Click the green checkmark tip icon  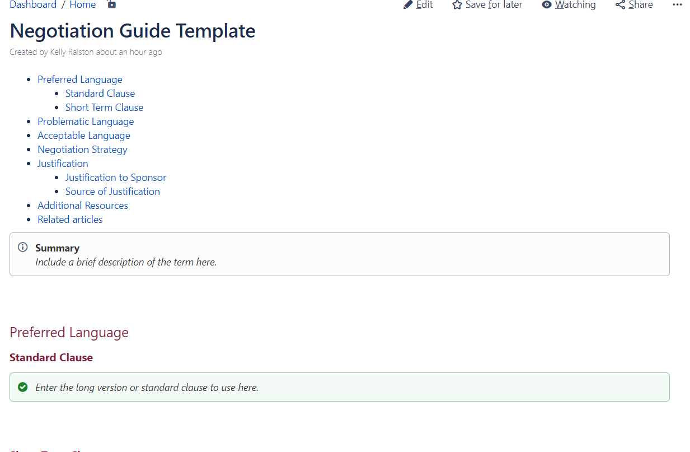click(23, 386)
